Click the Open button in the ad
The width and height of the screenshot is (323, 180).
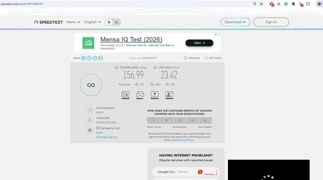[x=199, y=43]
